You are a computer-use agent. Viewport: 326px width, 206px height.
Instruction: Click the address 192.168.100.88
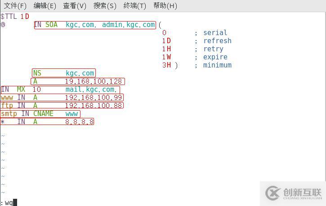pyautogui.click(x=94, y=106)
